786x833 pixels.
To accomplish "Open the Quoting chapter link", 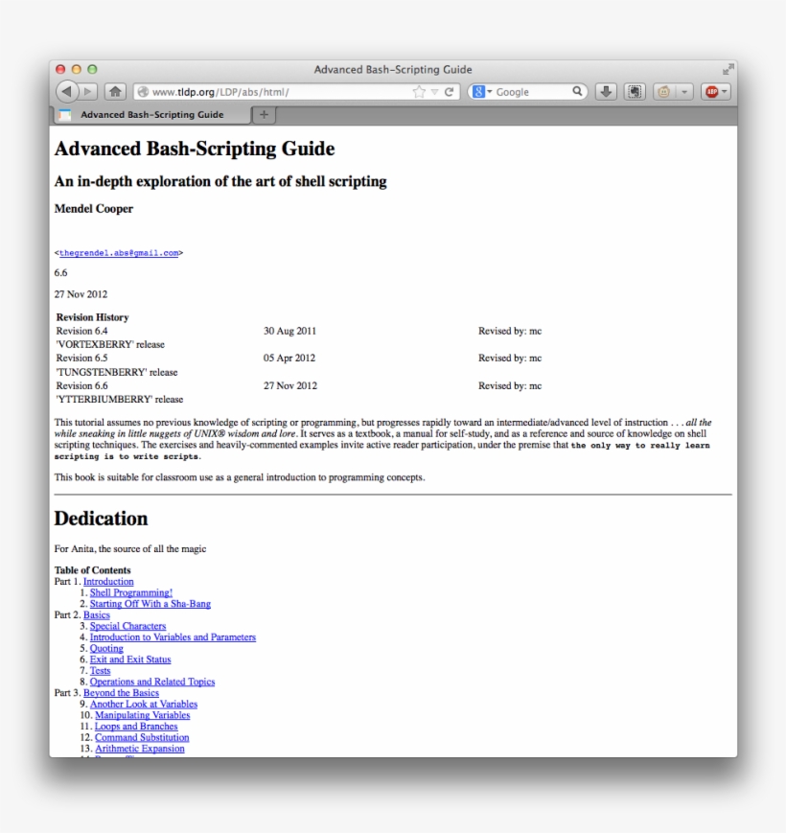I will click(106, 648).
